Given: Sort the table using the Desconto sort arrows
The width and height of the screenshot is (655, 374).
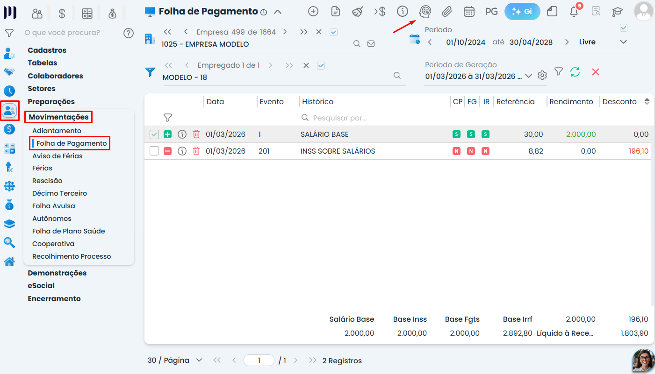Looking at the screenshot, I should pyautogui.click(x=647, y=101).
